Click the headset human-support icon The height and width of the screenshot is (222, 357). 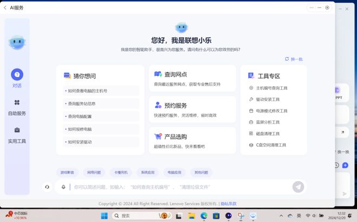(x=47, y=187)
